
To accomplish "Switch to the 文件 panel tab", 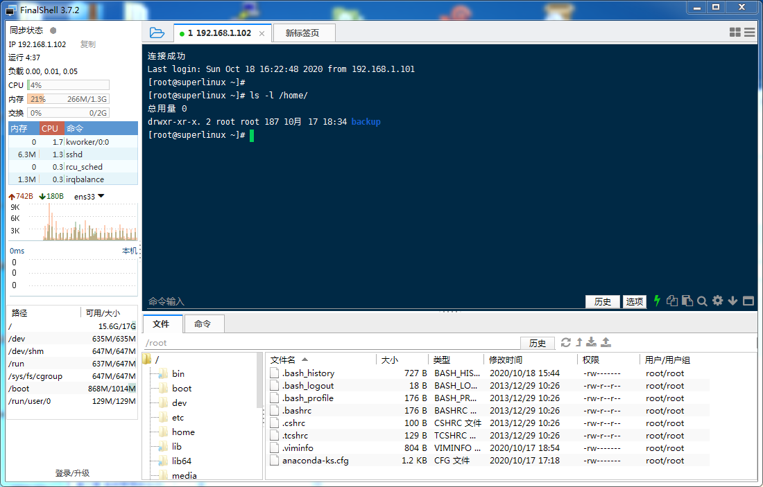I will 162,324.
